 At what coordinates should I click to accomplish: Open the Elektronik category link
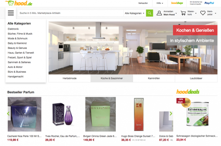pos(13,29)
